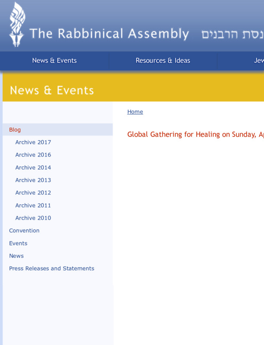
Task: Open Archive 2017 in the sidebar
Action: tap(33, 142)
